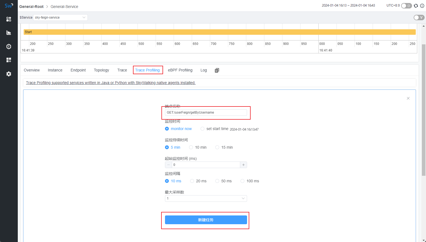
Task: Choose the set start time option
Action: click(x=202, y=129)
